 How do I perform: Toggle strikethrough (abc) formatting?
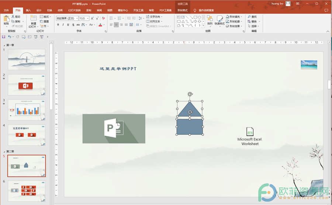click(78, 25)
